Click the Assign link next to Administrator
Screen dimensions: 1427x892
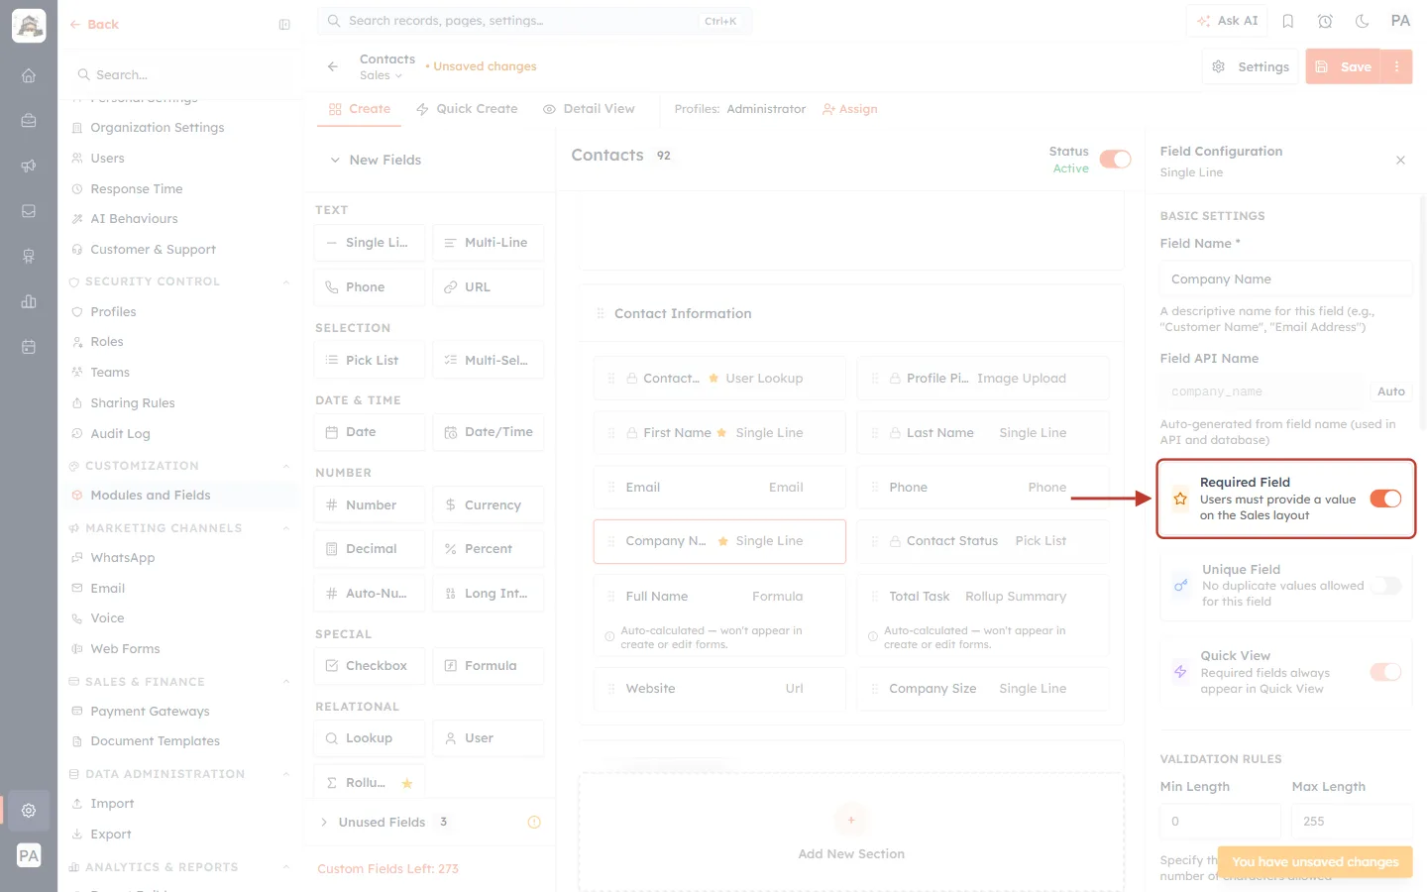(x=850, y=109)
